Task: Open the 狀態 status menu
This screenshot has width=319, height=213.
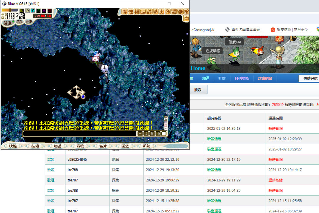Action: click(13, 146)
